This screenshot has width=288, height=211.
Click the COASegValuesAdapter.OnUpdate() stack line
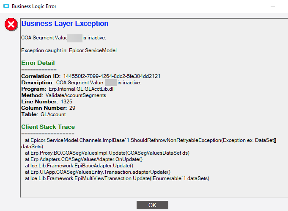84,159
